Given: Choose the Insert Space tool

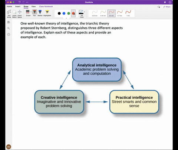Looking at the screenshot, I should pos(20,14).
